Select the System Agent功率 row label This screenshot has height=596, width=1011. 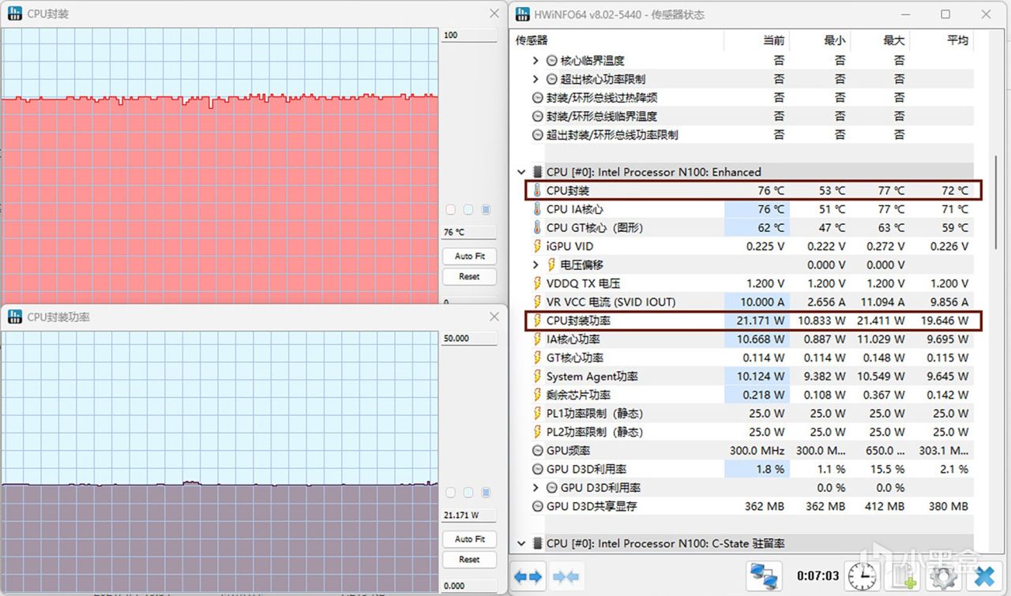[592, 377]
